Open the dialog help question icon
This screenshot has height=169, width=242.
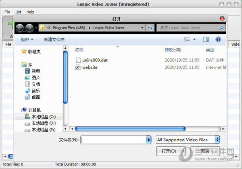click(x=218, y=39)
